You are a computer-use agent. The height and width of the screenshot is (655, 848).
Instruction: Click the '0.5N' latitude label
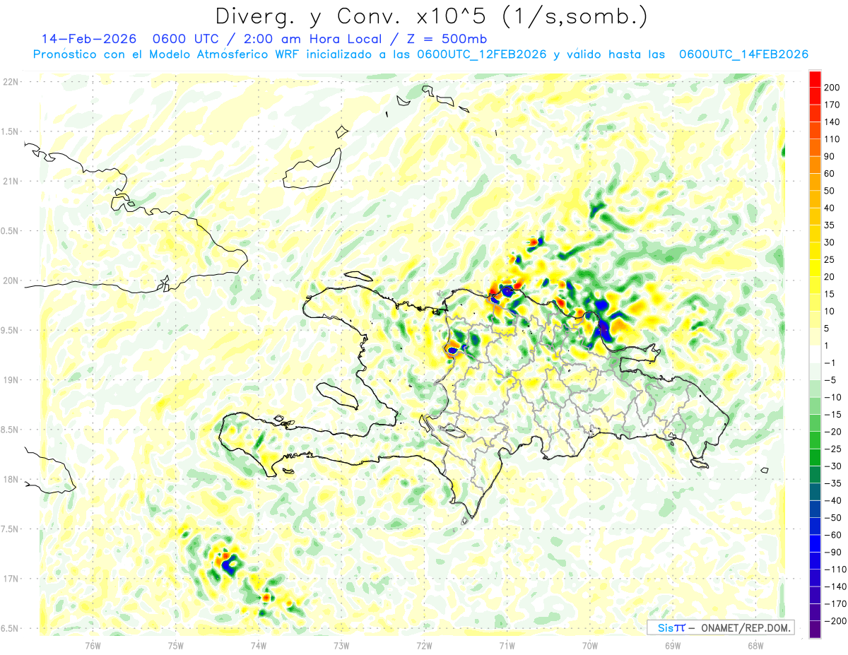click(11, 231)
